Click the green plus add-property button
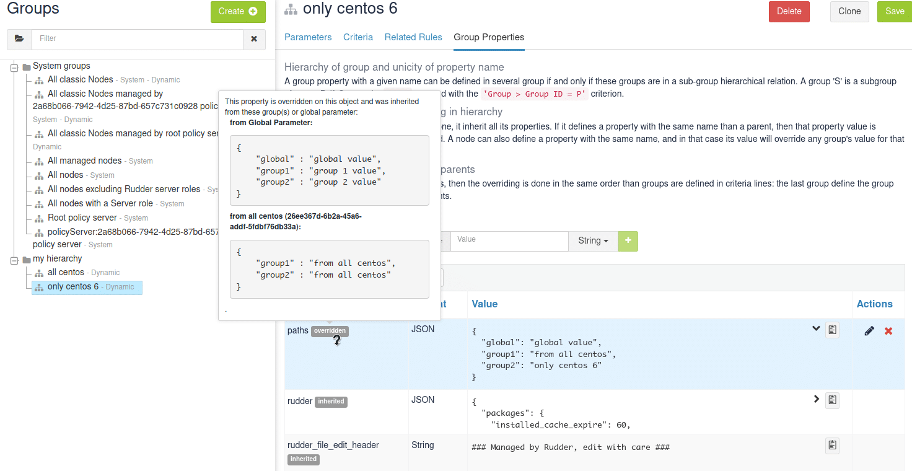This screenshot has width=912, height=471. click(x=628, y=241)
